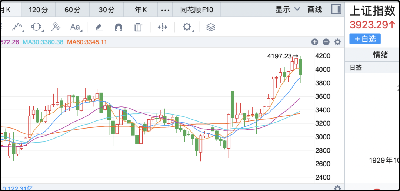Switch to the 年K period tab

coord(141,10)
